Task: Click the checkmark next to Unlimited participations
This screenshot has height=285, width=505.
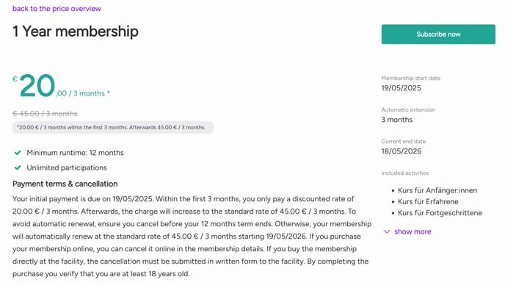Action: [x=18, y=167]
